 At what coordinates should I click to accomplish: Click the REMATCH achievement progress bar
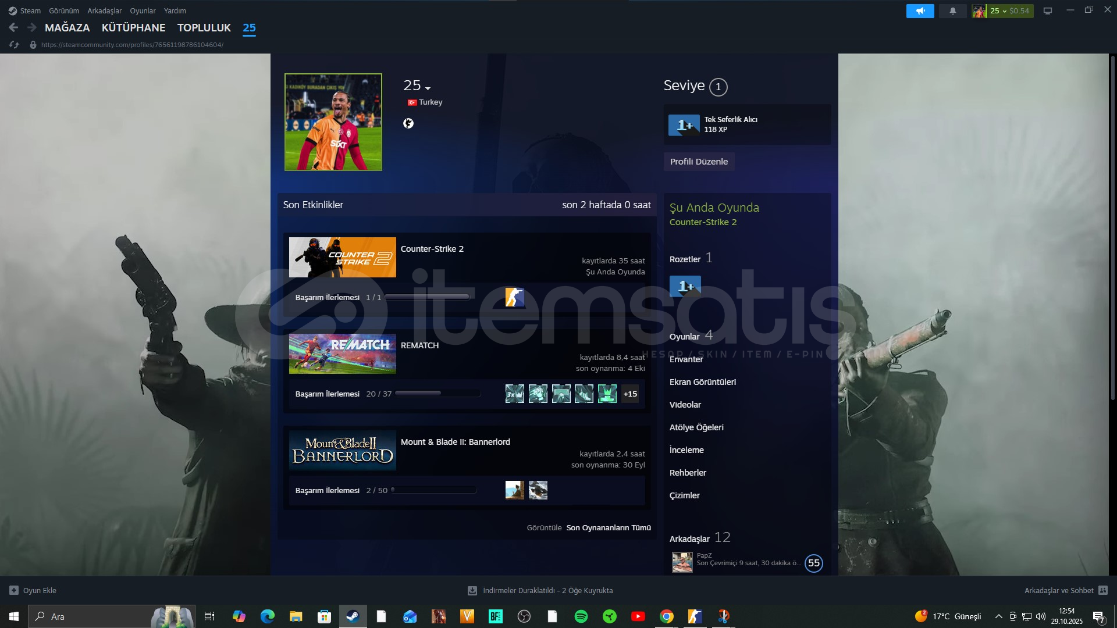click(437, 394)
